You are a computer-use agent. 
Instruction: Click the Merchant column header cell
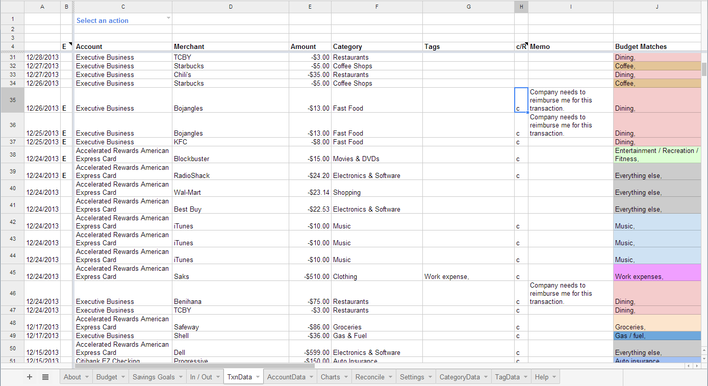coord(231,46)
